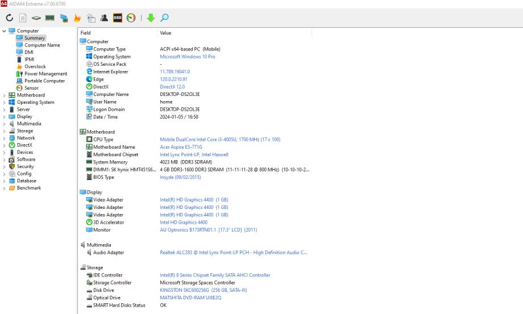This screenshot has width=523, height=314.
Task: Click the user silhouette toolbar icon
Action: point(104,18)
